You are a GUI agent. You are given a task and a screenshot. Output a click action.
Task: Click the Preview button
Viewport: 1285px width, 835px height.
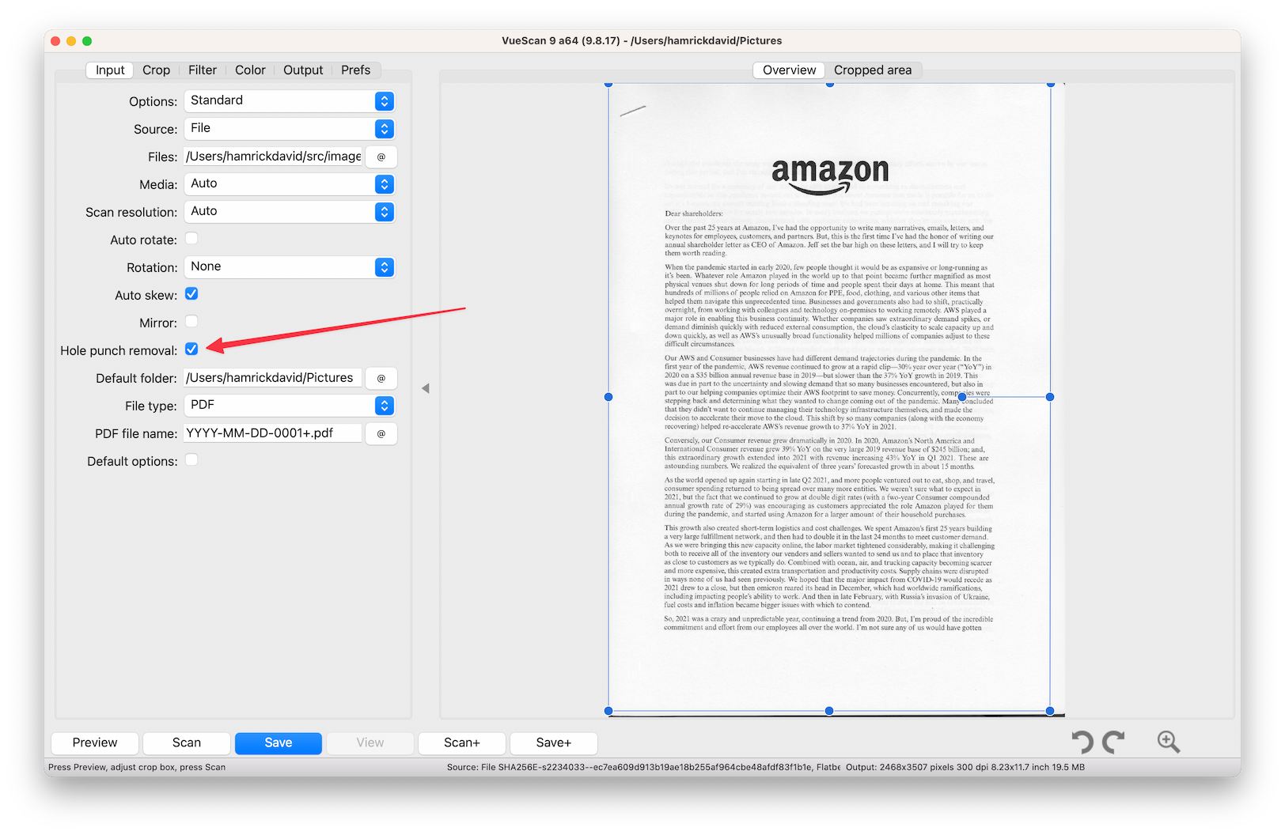coord(94,742)
